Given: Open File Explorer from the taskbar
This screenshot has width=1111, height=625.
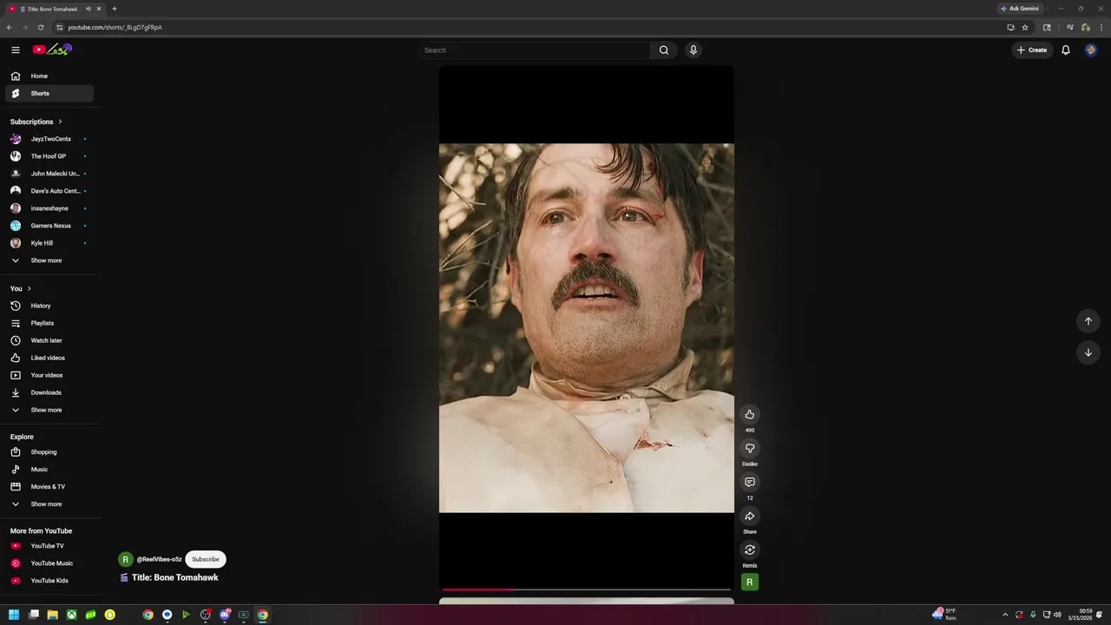Looking at the screenshot, I should [52, 615].
